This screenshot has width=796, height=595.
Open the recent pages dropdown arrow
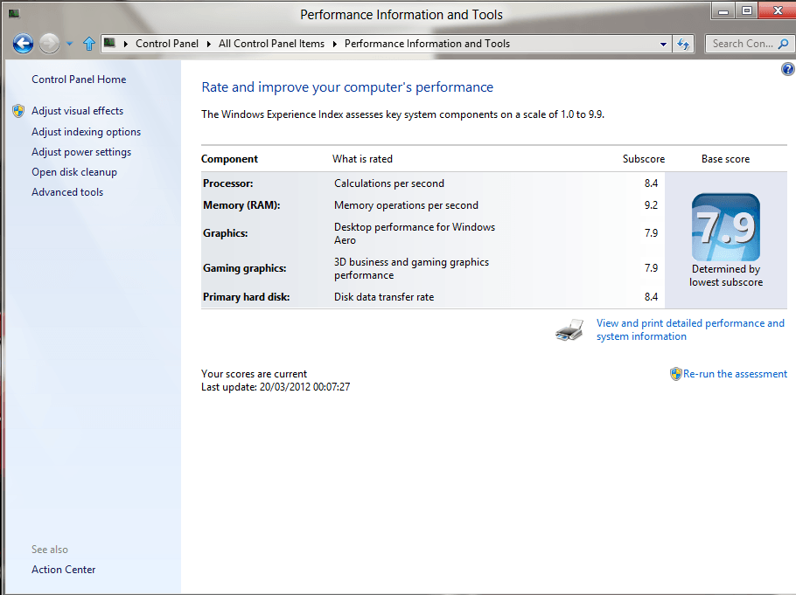(70, 45)
